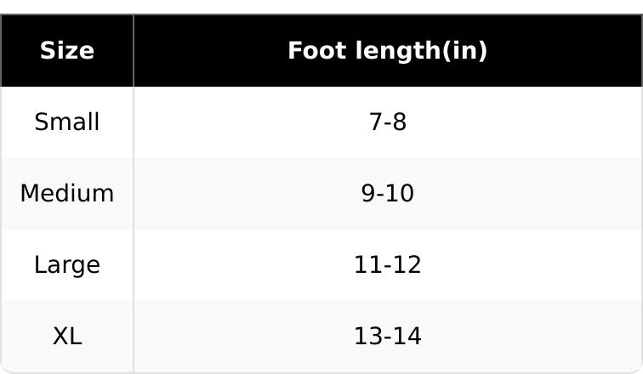
Task: Click the 9-10 foot length cell
Action: point(387,194)
